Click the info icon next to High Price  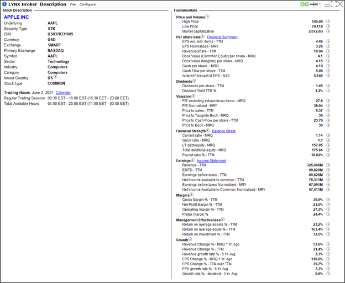pos(328,22)
